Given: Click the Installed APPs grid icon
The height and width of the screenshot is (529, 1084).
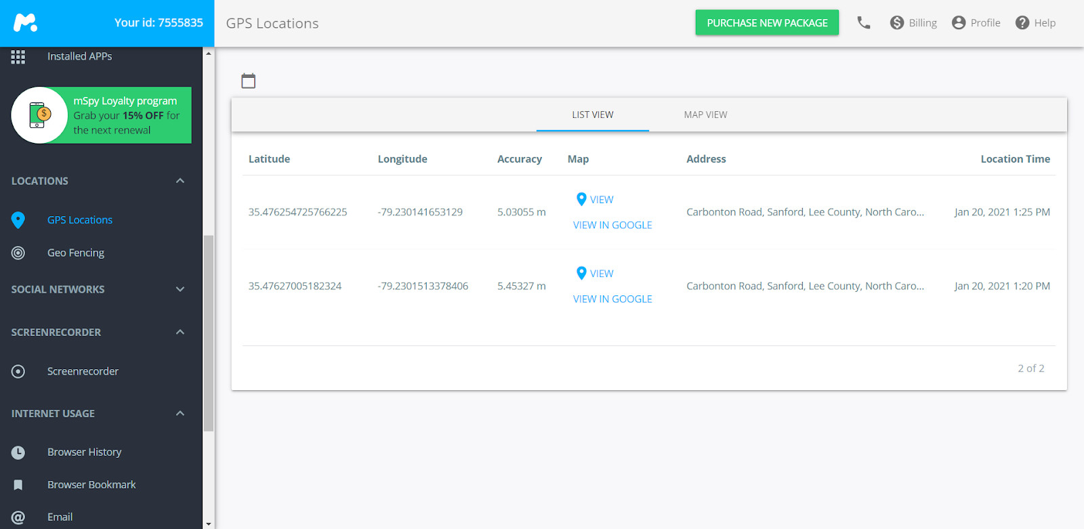Looking at the screenshot, I should coord(18,57).
